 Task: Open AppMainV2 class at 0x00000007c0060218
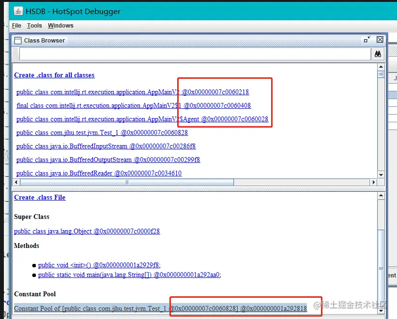tap(133, 92)
